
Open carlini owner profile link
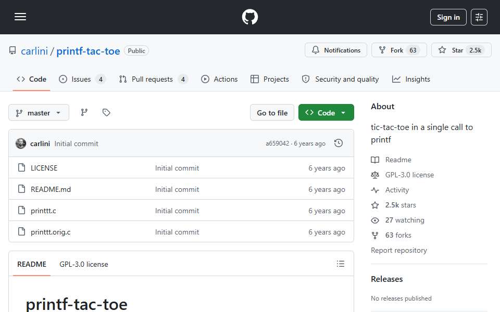(x=34, y=51)
